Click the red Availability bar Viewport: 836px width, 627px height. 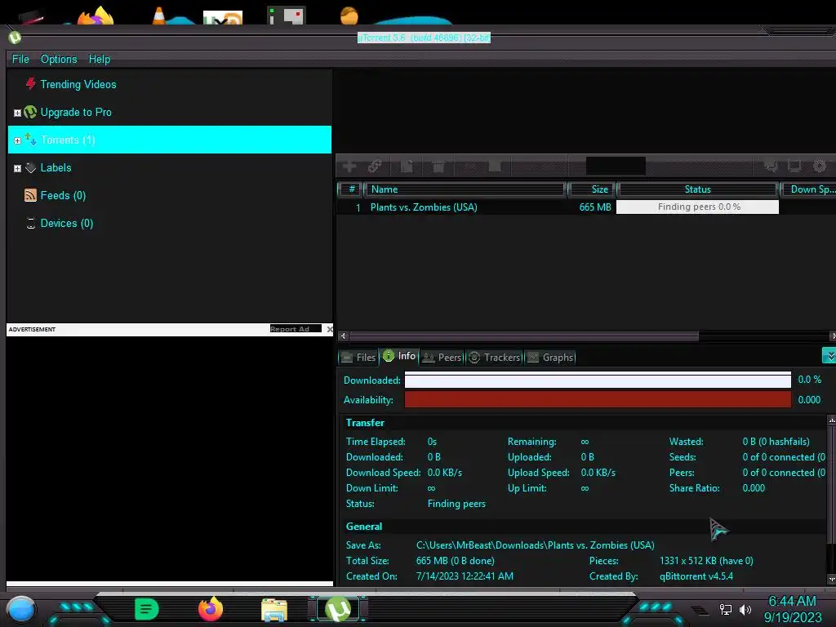[598, 399]
